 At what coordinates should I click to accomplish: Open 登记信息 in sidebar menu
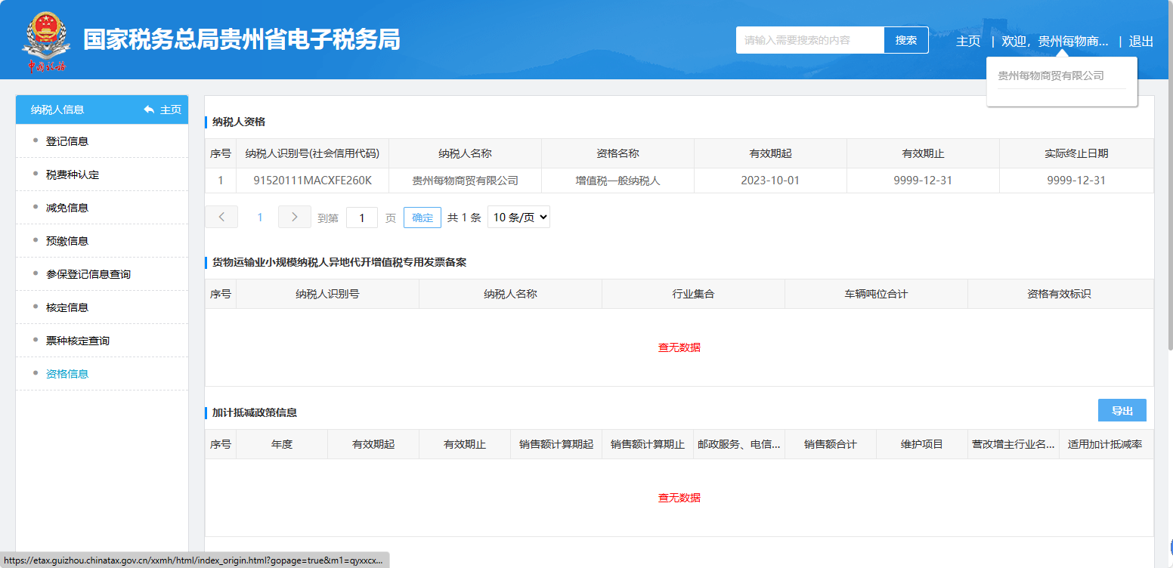(67, 141)
